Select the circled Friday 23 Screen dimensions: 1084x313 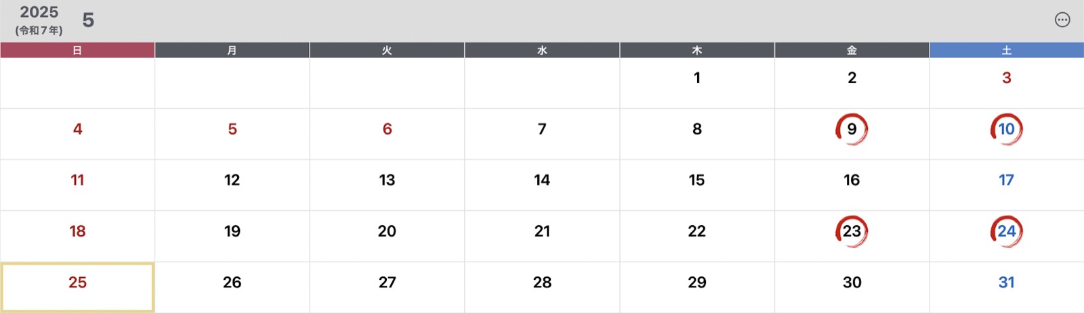852,231
